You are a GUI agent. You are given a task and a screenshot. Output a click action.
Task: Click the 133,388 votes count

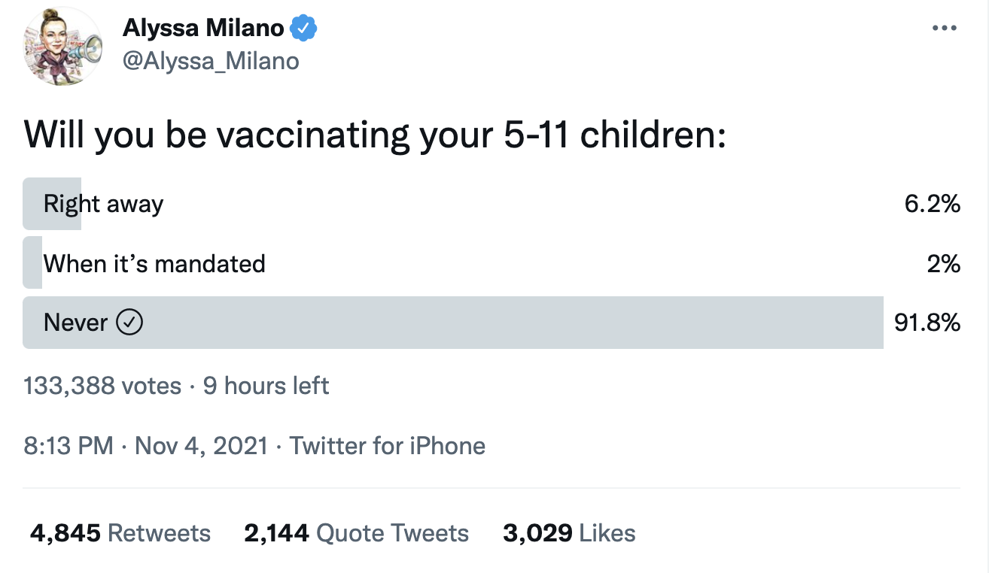click(102, 386)
